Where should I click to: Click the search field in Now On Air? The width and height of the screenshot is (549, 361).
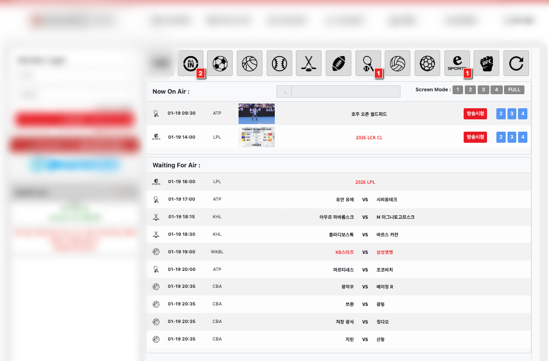click(x=345, y=91)
